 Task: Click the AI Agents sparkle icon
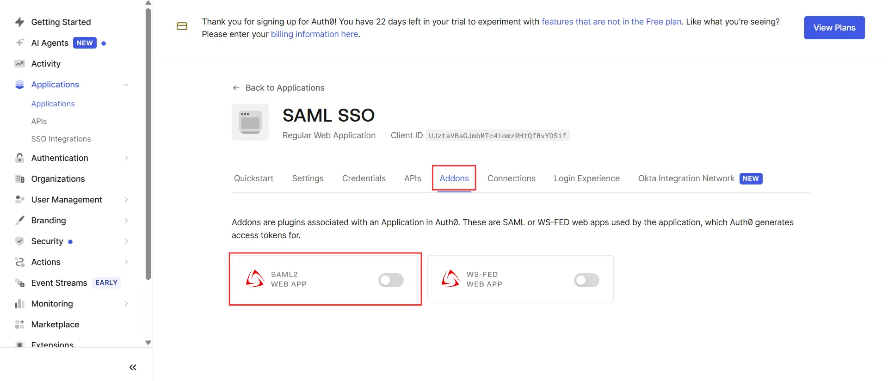19,43
